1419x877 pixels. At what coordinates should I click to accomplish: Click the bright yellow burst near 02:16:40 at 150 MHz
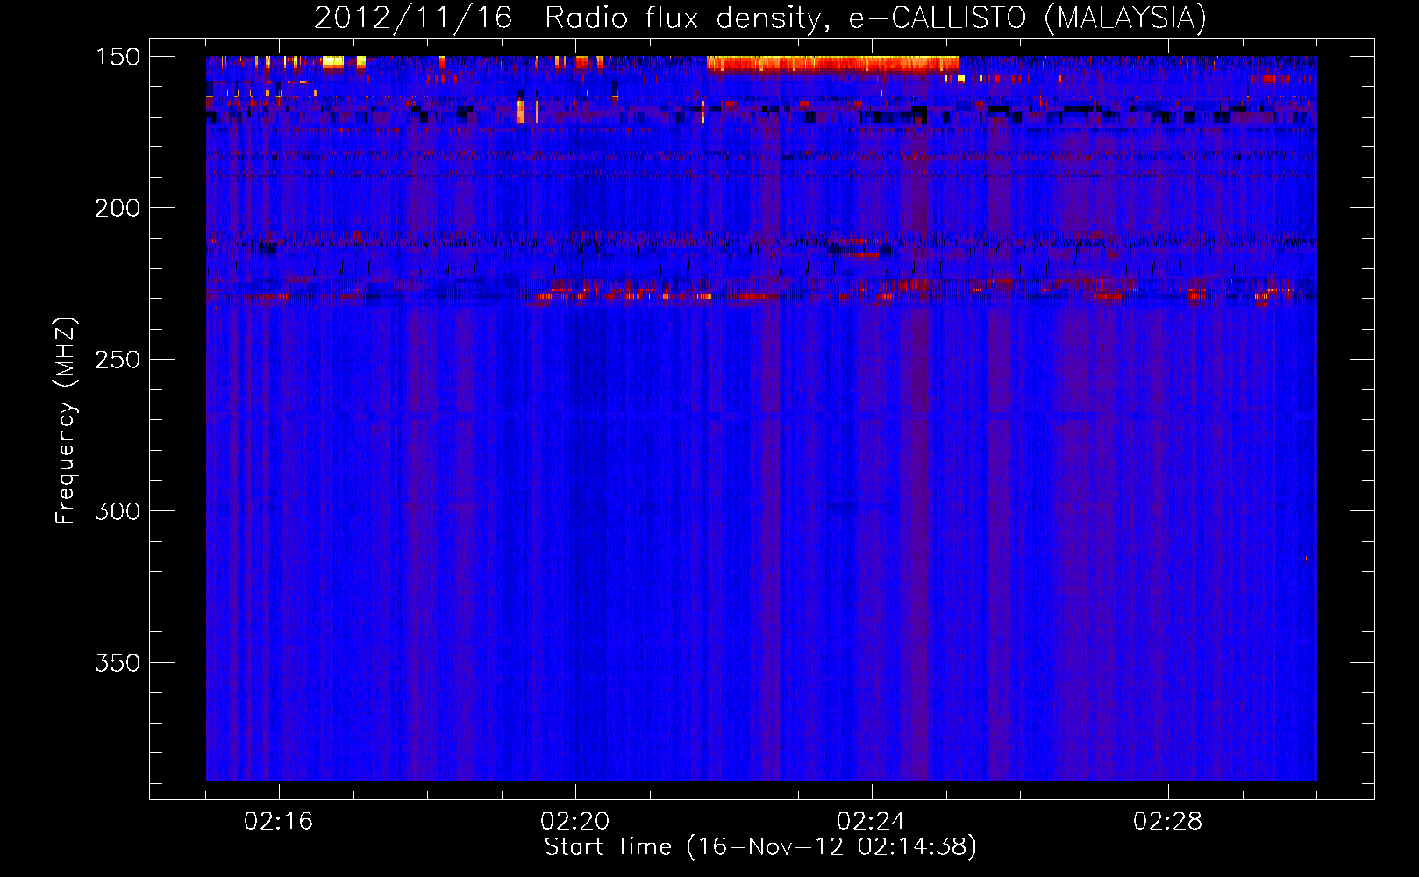point(333,62)
